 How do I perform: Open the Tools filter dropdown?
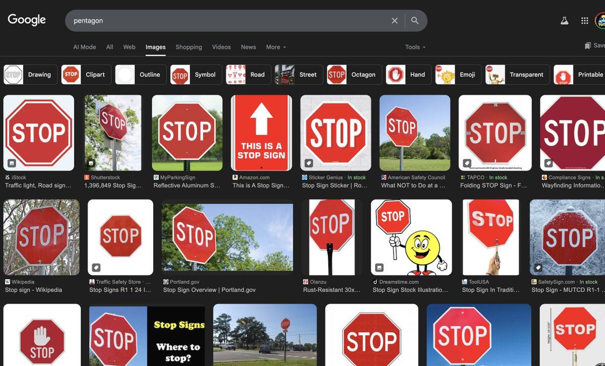point(415,47)
